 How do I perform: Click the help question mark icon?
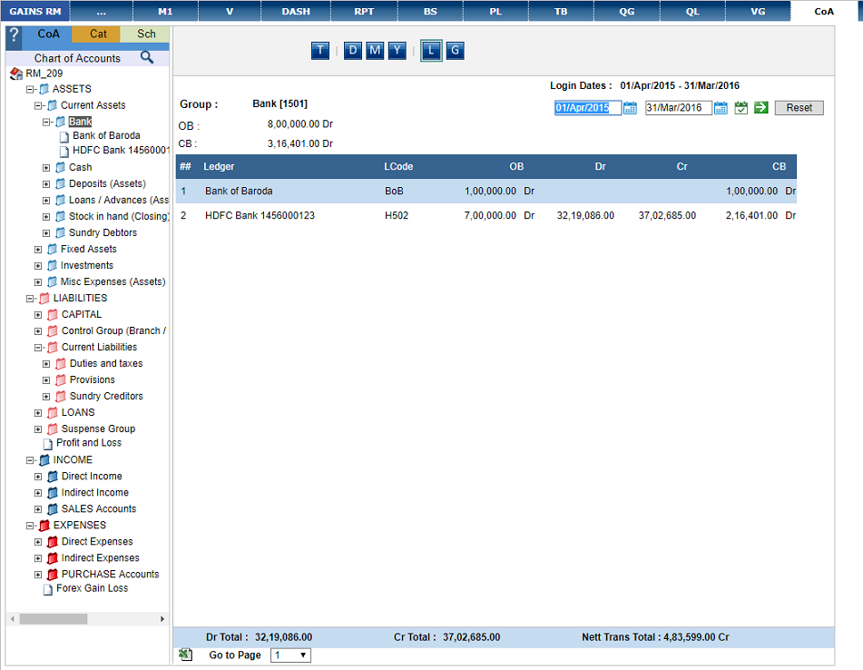pyautogui.click(x=14, y=37)
